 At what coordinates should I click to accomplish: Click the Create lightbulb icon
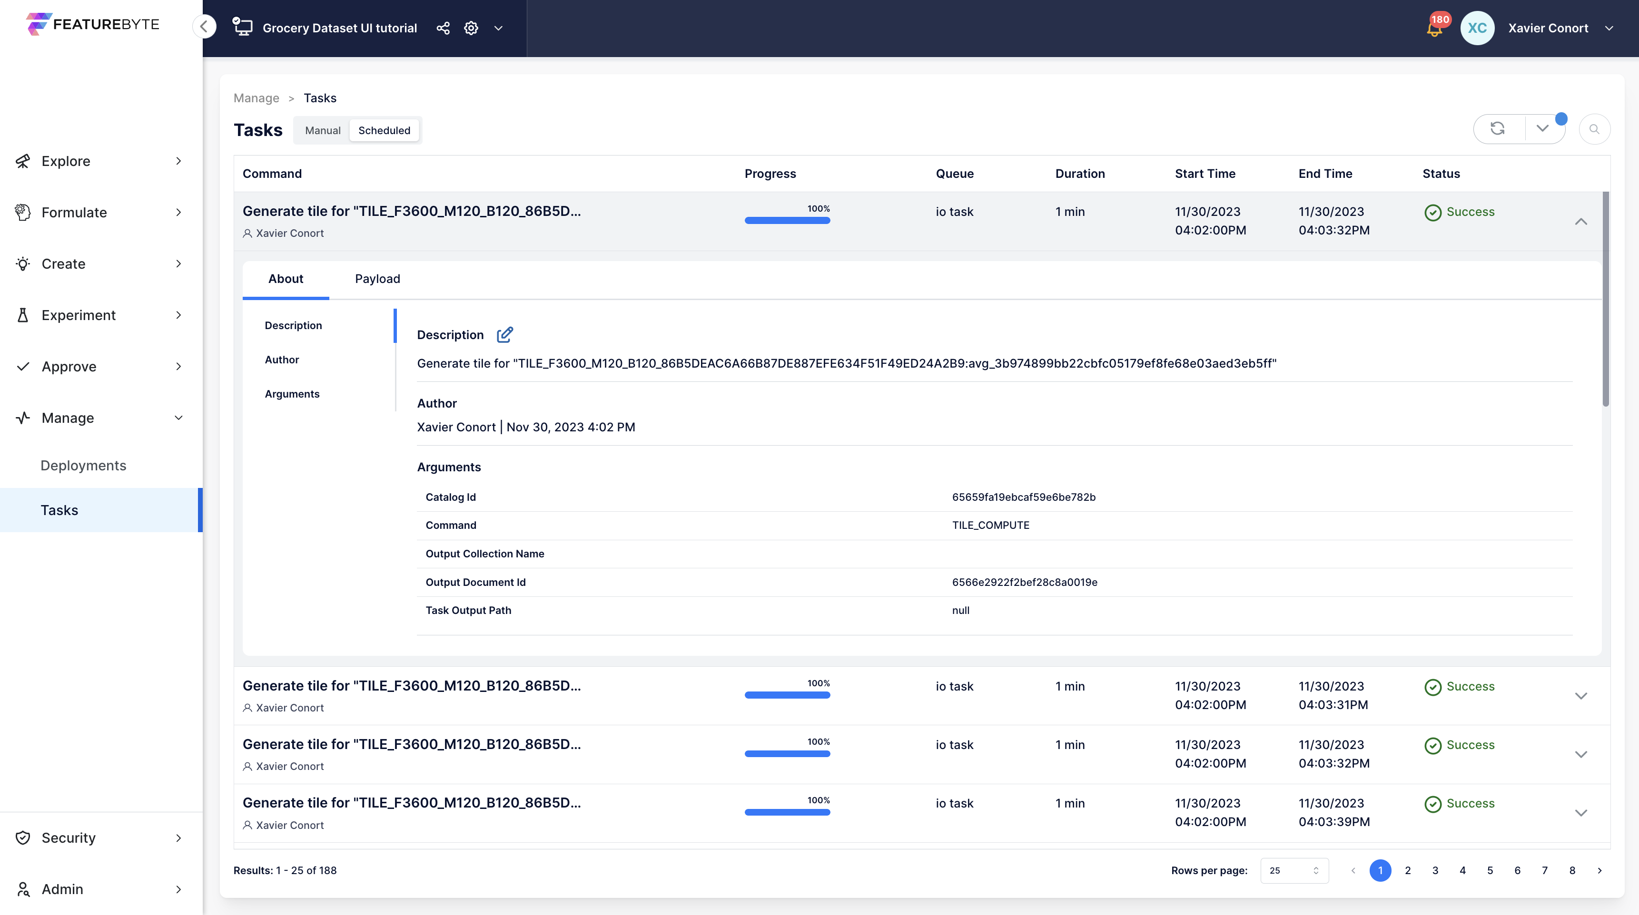[23, 264]
